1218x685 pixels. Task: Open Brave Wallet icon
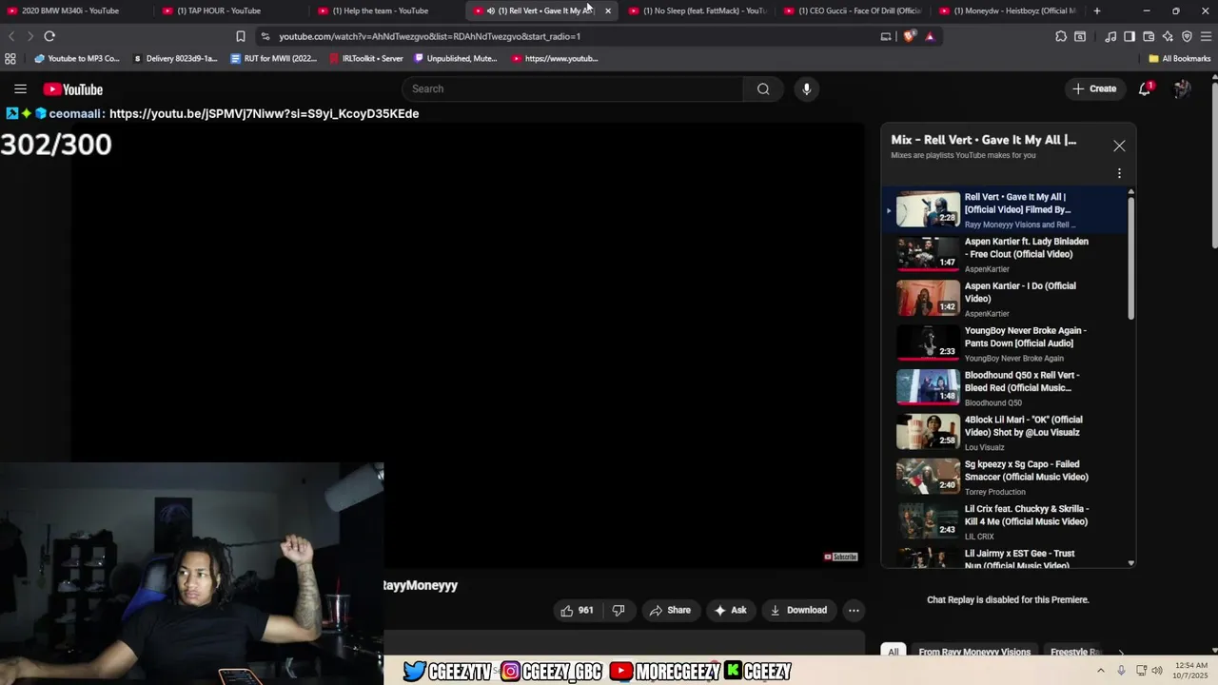click(x=1149, y=36)
